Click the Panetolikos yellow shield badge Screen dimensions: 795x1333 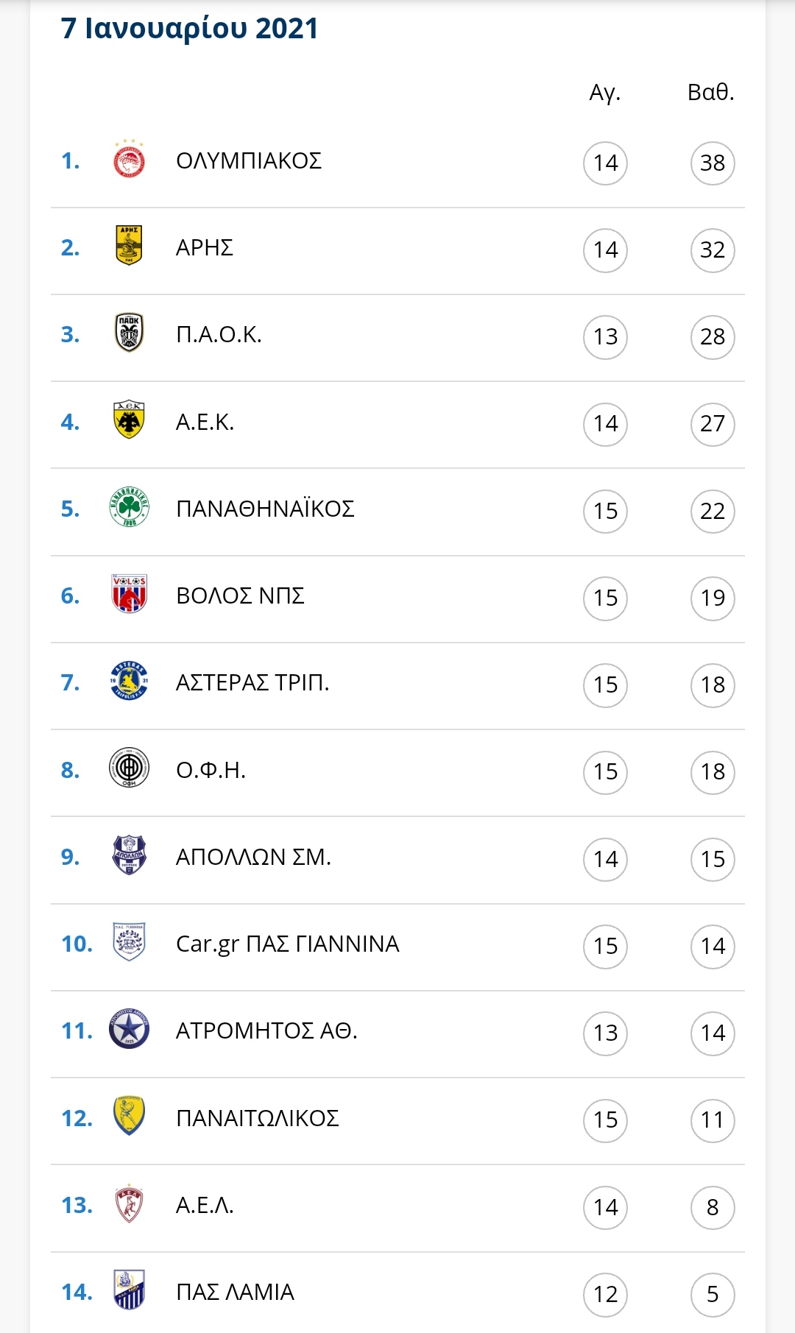coord(129,1117)
